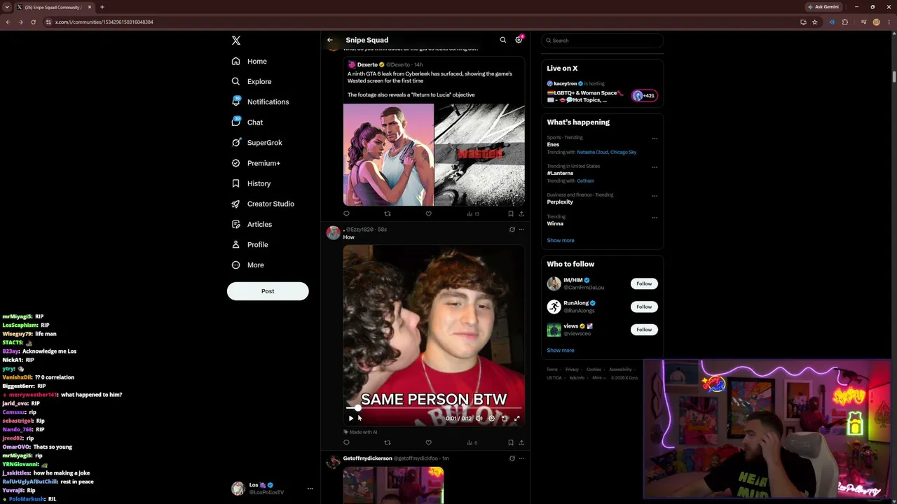The image size is (897, 504).
Task: Reply to the Dexerto GTA 6 post
Action: click(346, 213)
